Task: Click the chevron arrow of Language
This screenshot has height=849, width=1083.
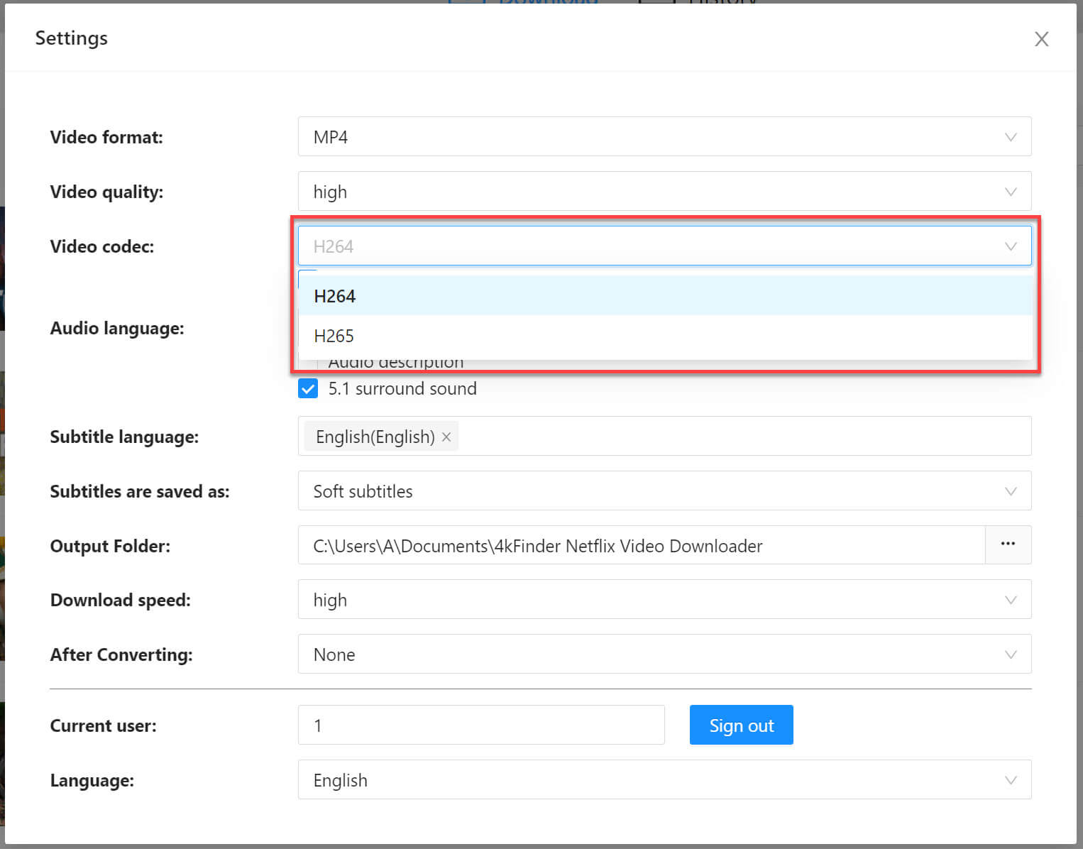Action: click(x=1011, y=780)
